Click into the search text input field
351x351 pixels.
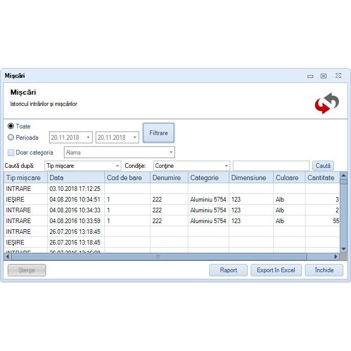click(271, 166)
